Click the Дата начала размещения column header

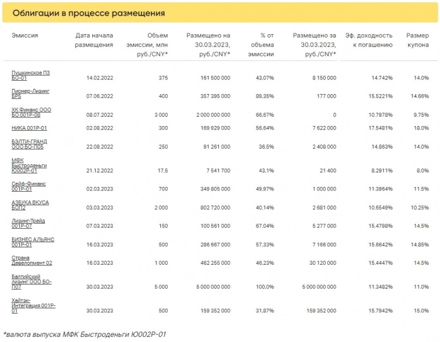tap(94, 40)
